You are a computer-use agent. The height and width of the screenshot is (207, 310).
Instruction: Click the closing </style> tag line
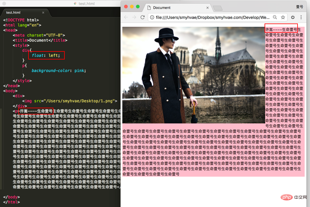pyautogui.click(x=22, y=81)
